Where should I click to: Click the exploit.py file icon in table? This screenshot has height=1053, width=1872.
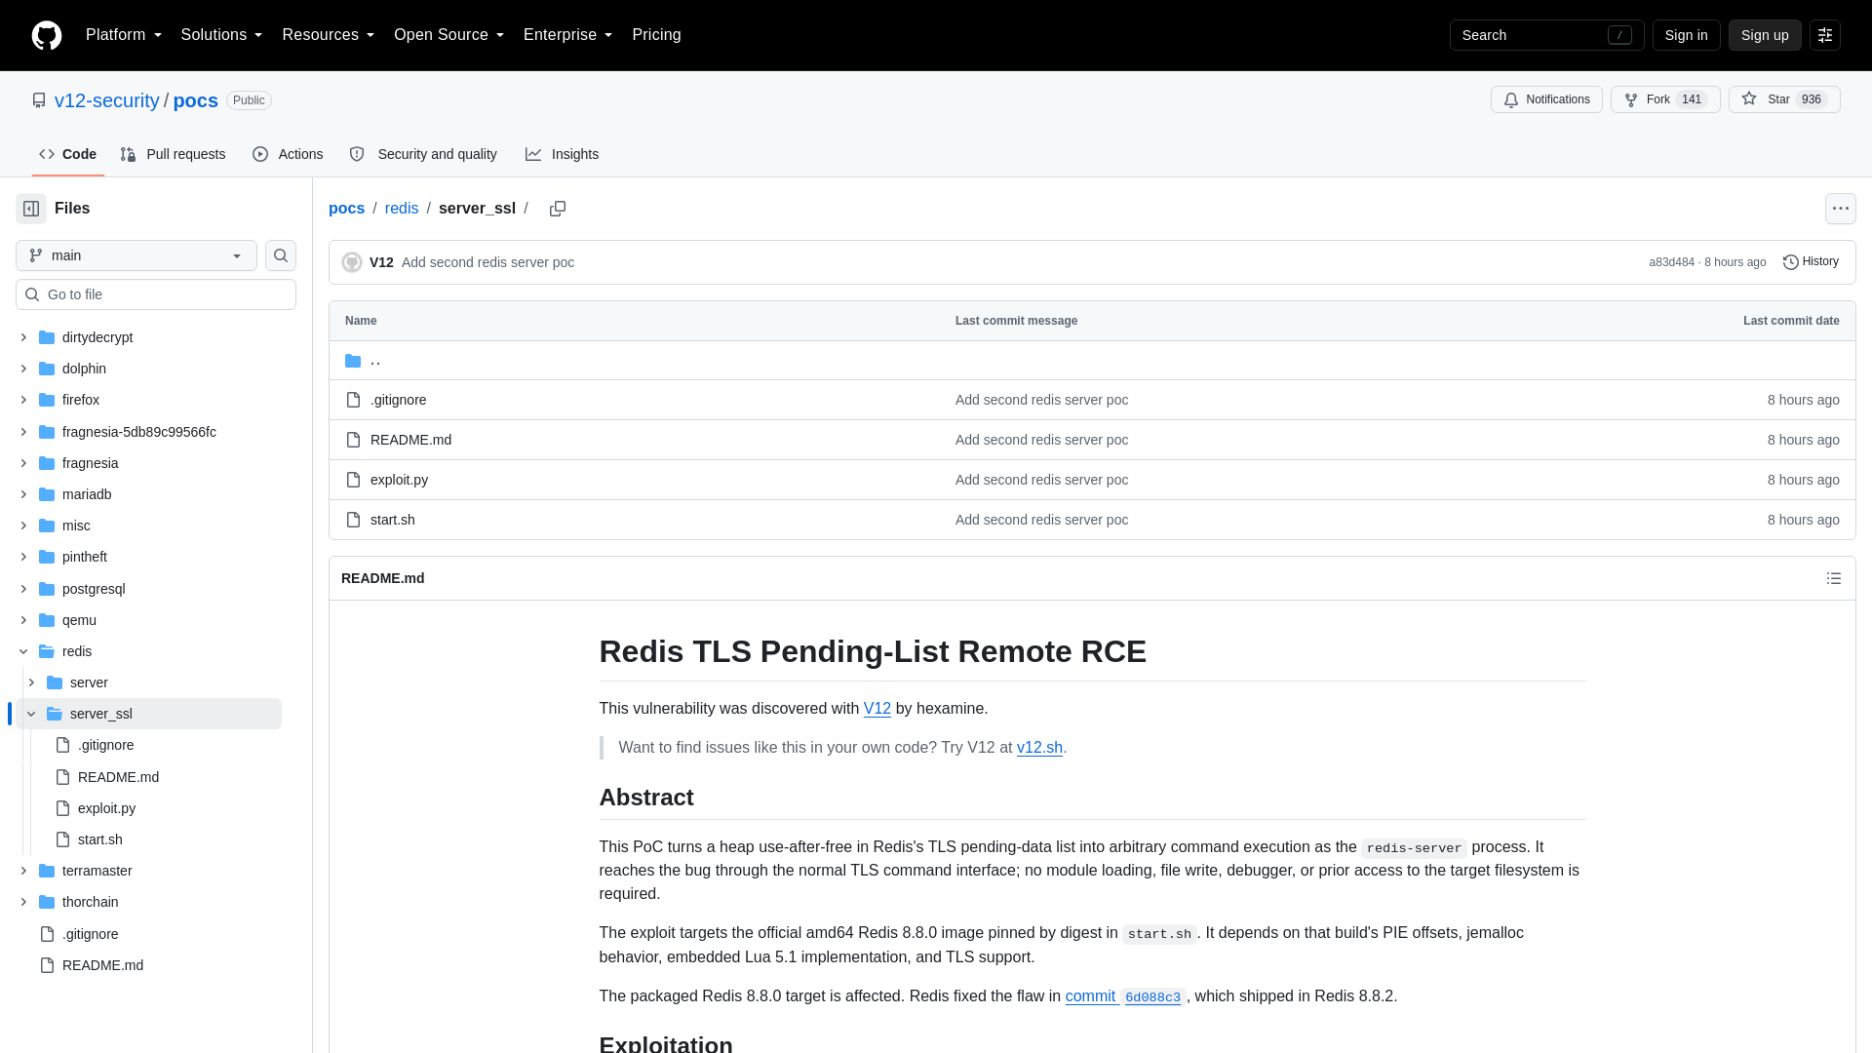coord(353,480)
